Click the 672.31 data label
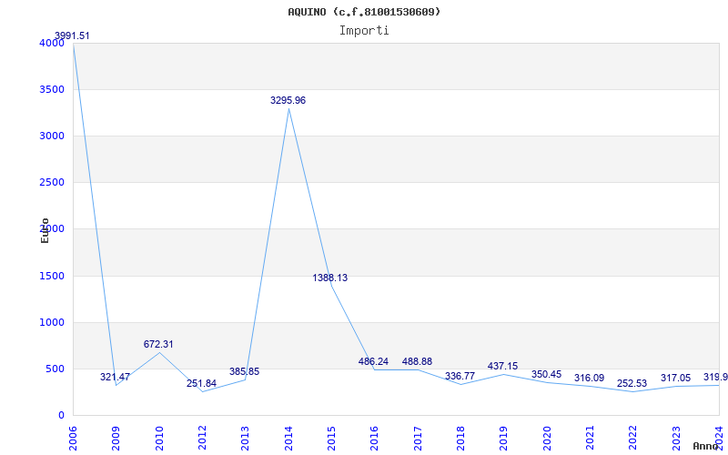 coord(158,345)
